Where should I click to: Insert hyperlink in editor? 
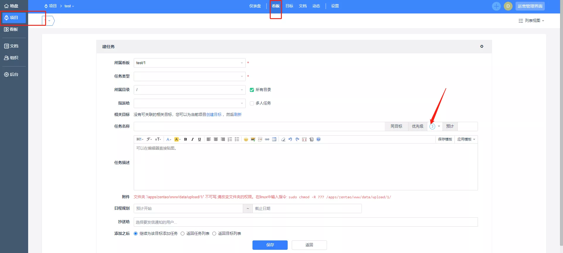tap(267, 139)
